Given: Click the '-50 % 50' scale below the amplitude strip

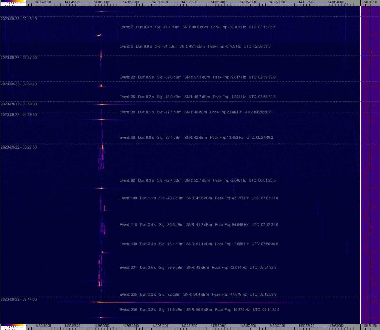Looking at the screenshot, I should pos(370,326).
